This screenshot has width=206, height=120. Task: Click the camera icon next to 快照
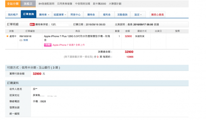[x=21, y=40]
